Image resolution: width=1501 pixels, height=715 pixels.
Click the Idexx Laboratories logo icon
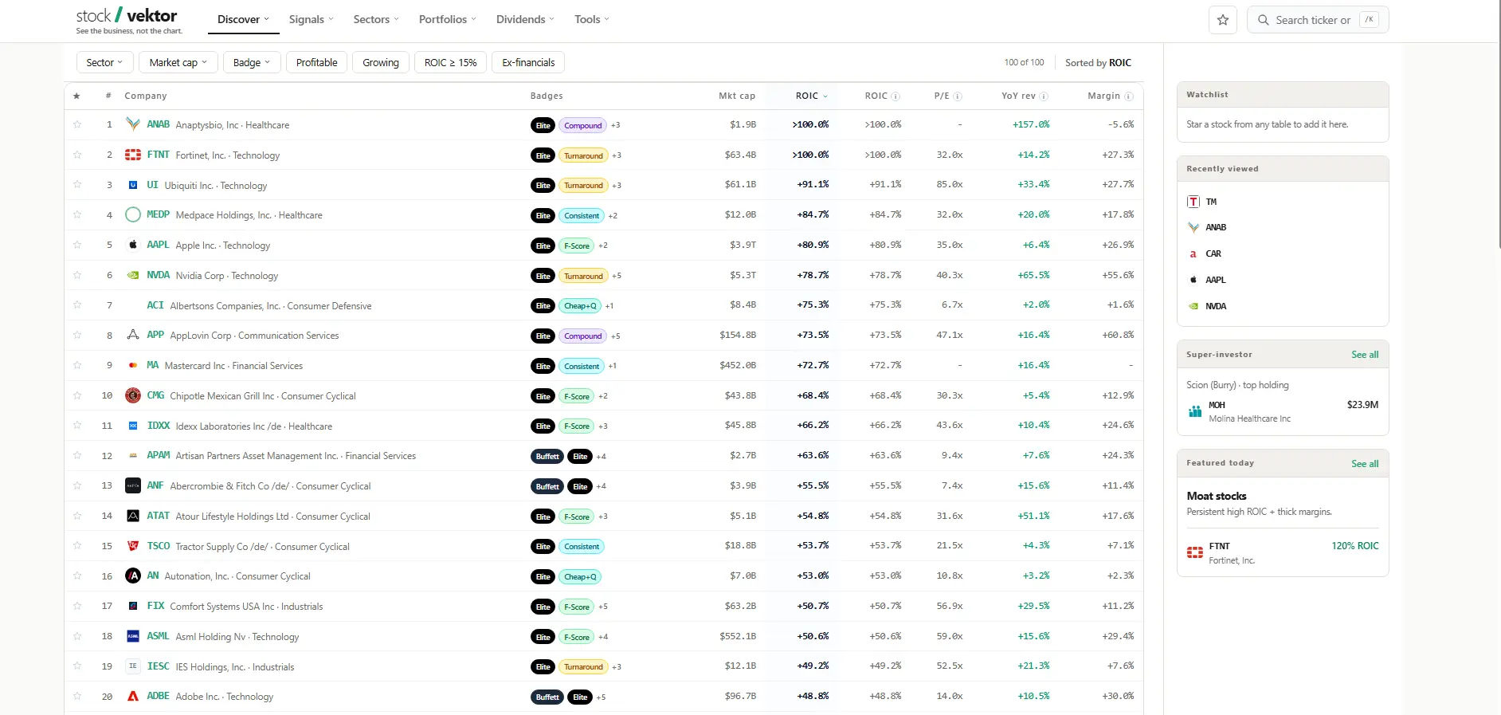(133, 426)
